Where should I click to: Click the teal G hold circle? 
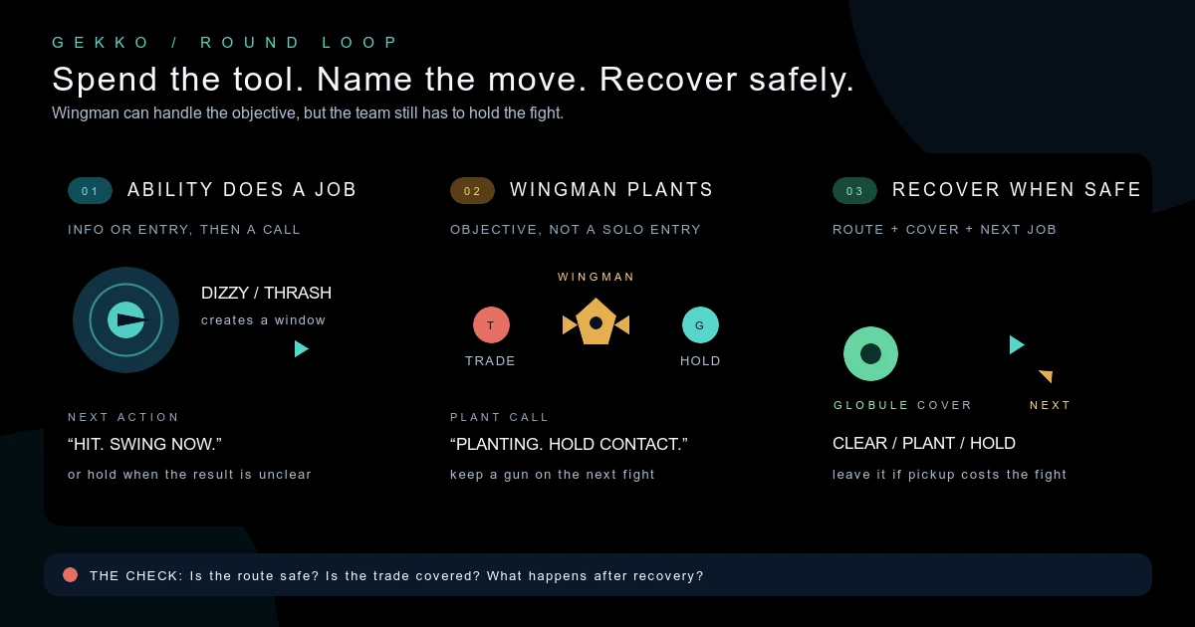(700, 324)
